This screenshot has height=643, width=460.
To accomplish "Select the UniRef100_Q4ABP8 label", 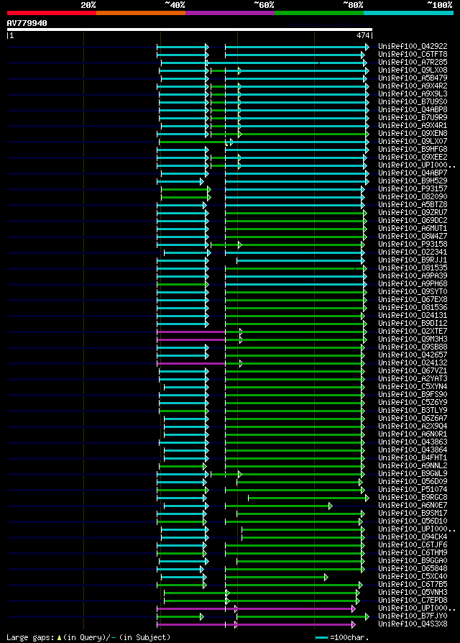I will 413,110.
